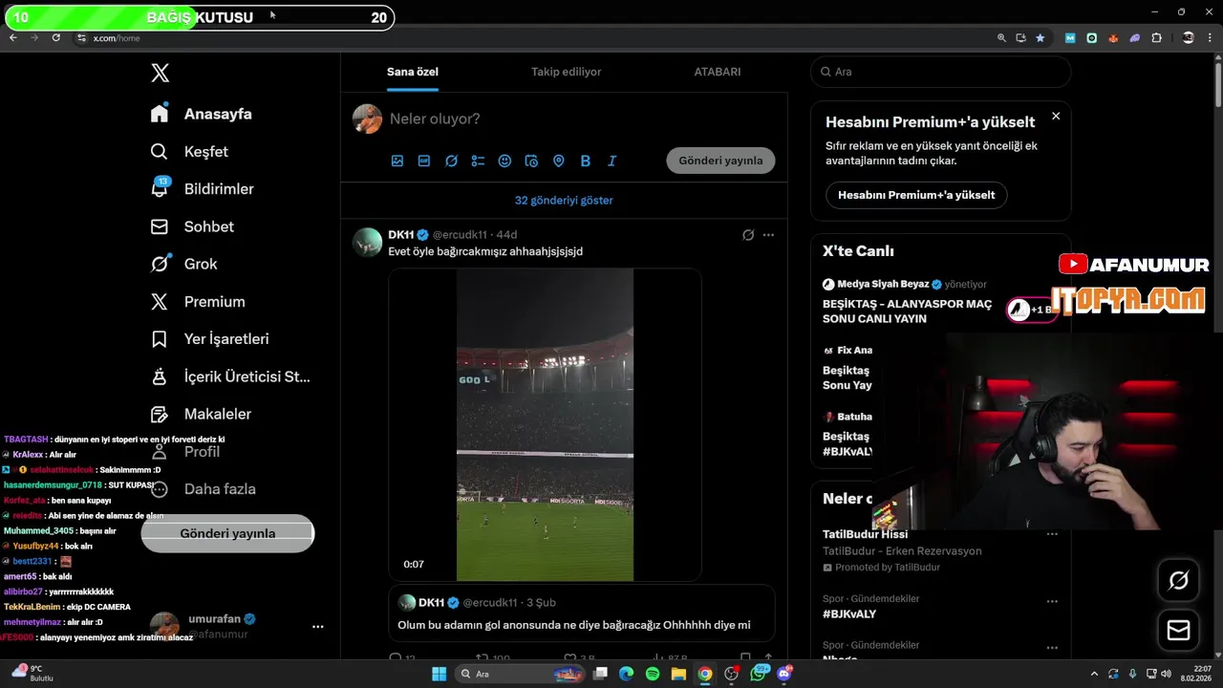This screenshot has width=1223, height=688.
Task: Go back in the browser
Action: tap(13, 37)
